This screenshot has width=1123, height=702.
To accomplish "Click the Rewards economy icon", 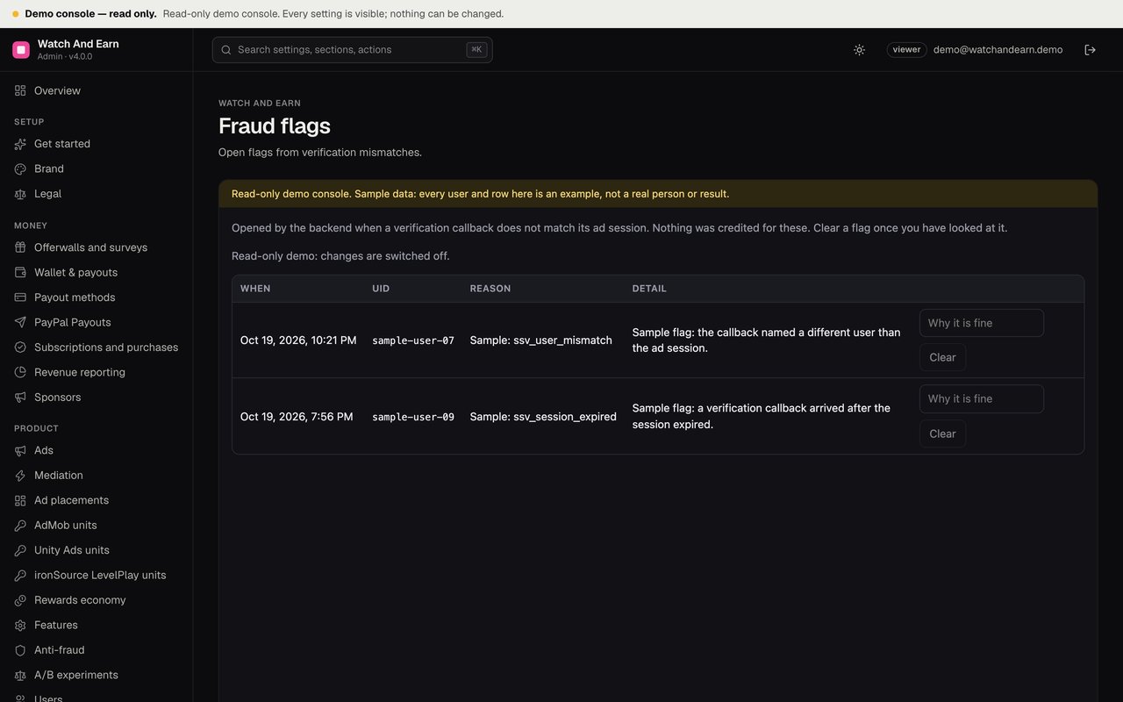I will pyautogui.click(x=20, y=600).
